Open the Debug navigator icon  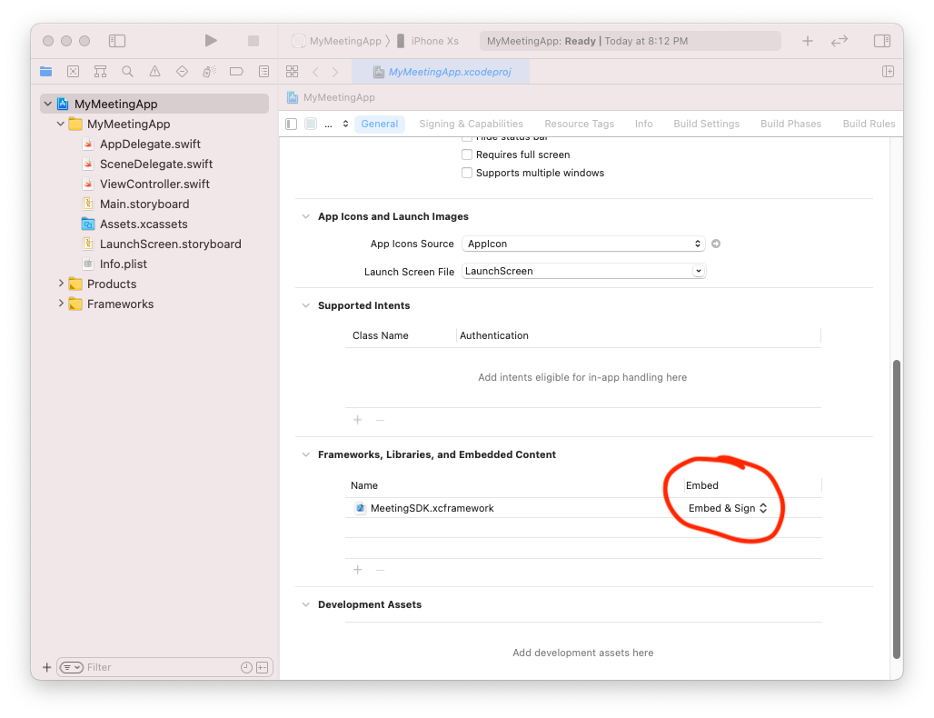[x=209, y=72]
